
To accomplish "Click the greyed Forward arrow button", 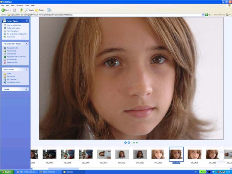I will [x=14, y=10].
